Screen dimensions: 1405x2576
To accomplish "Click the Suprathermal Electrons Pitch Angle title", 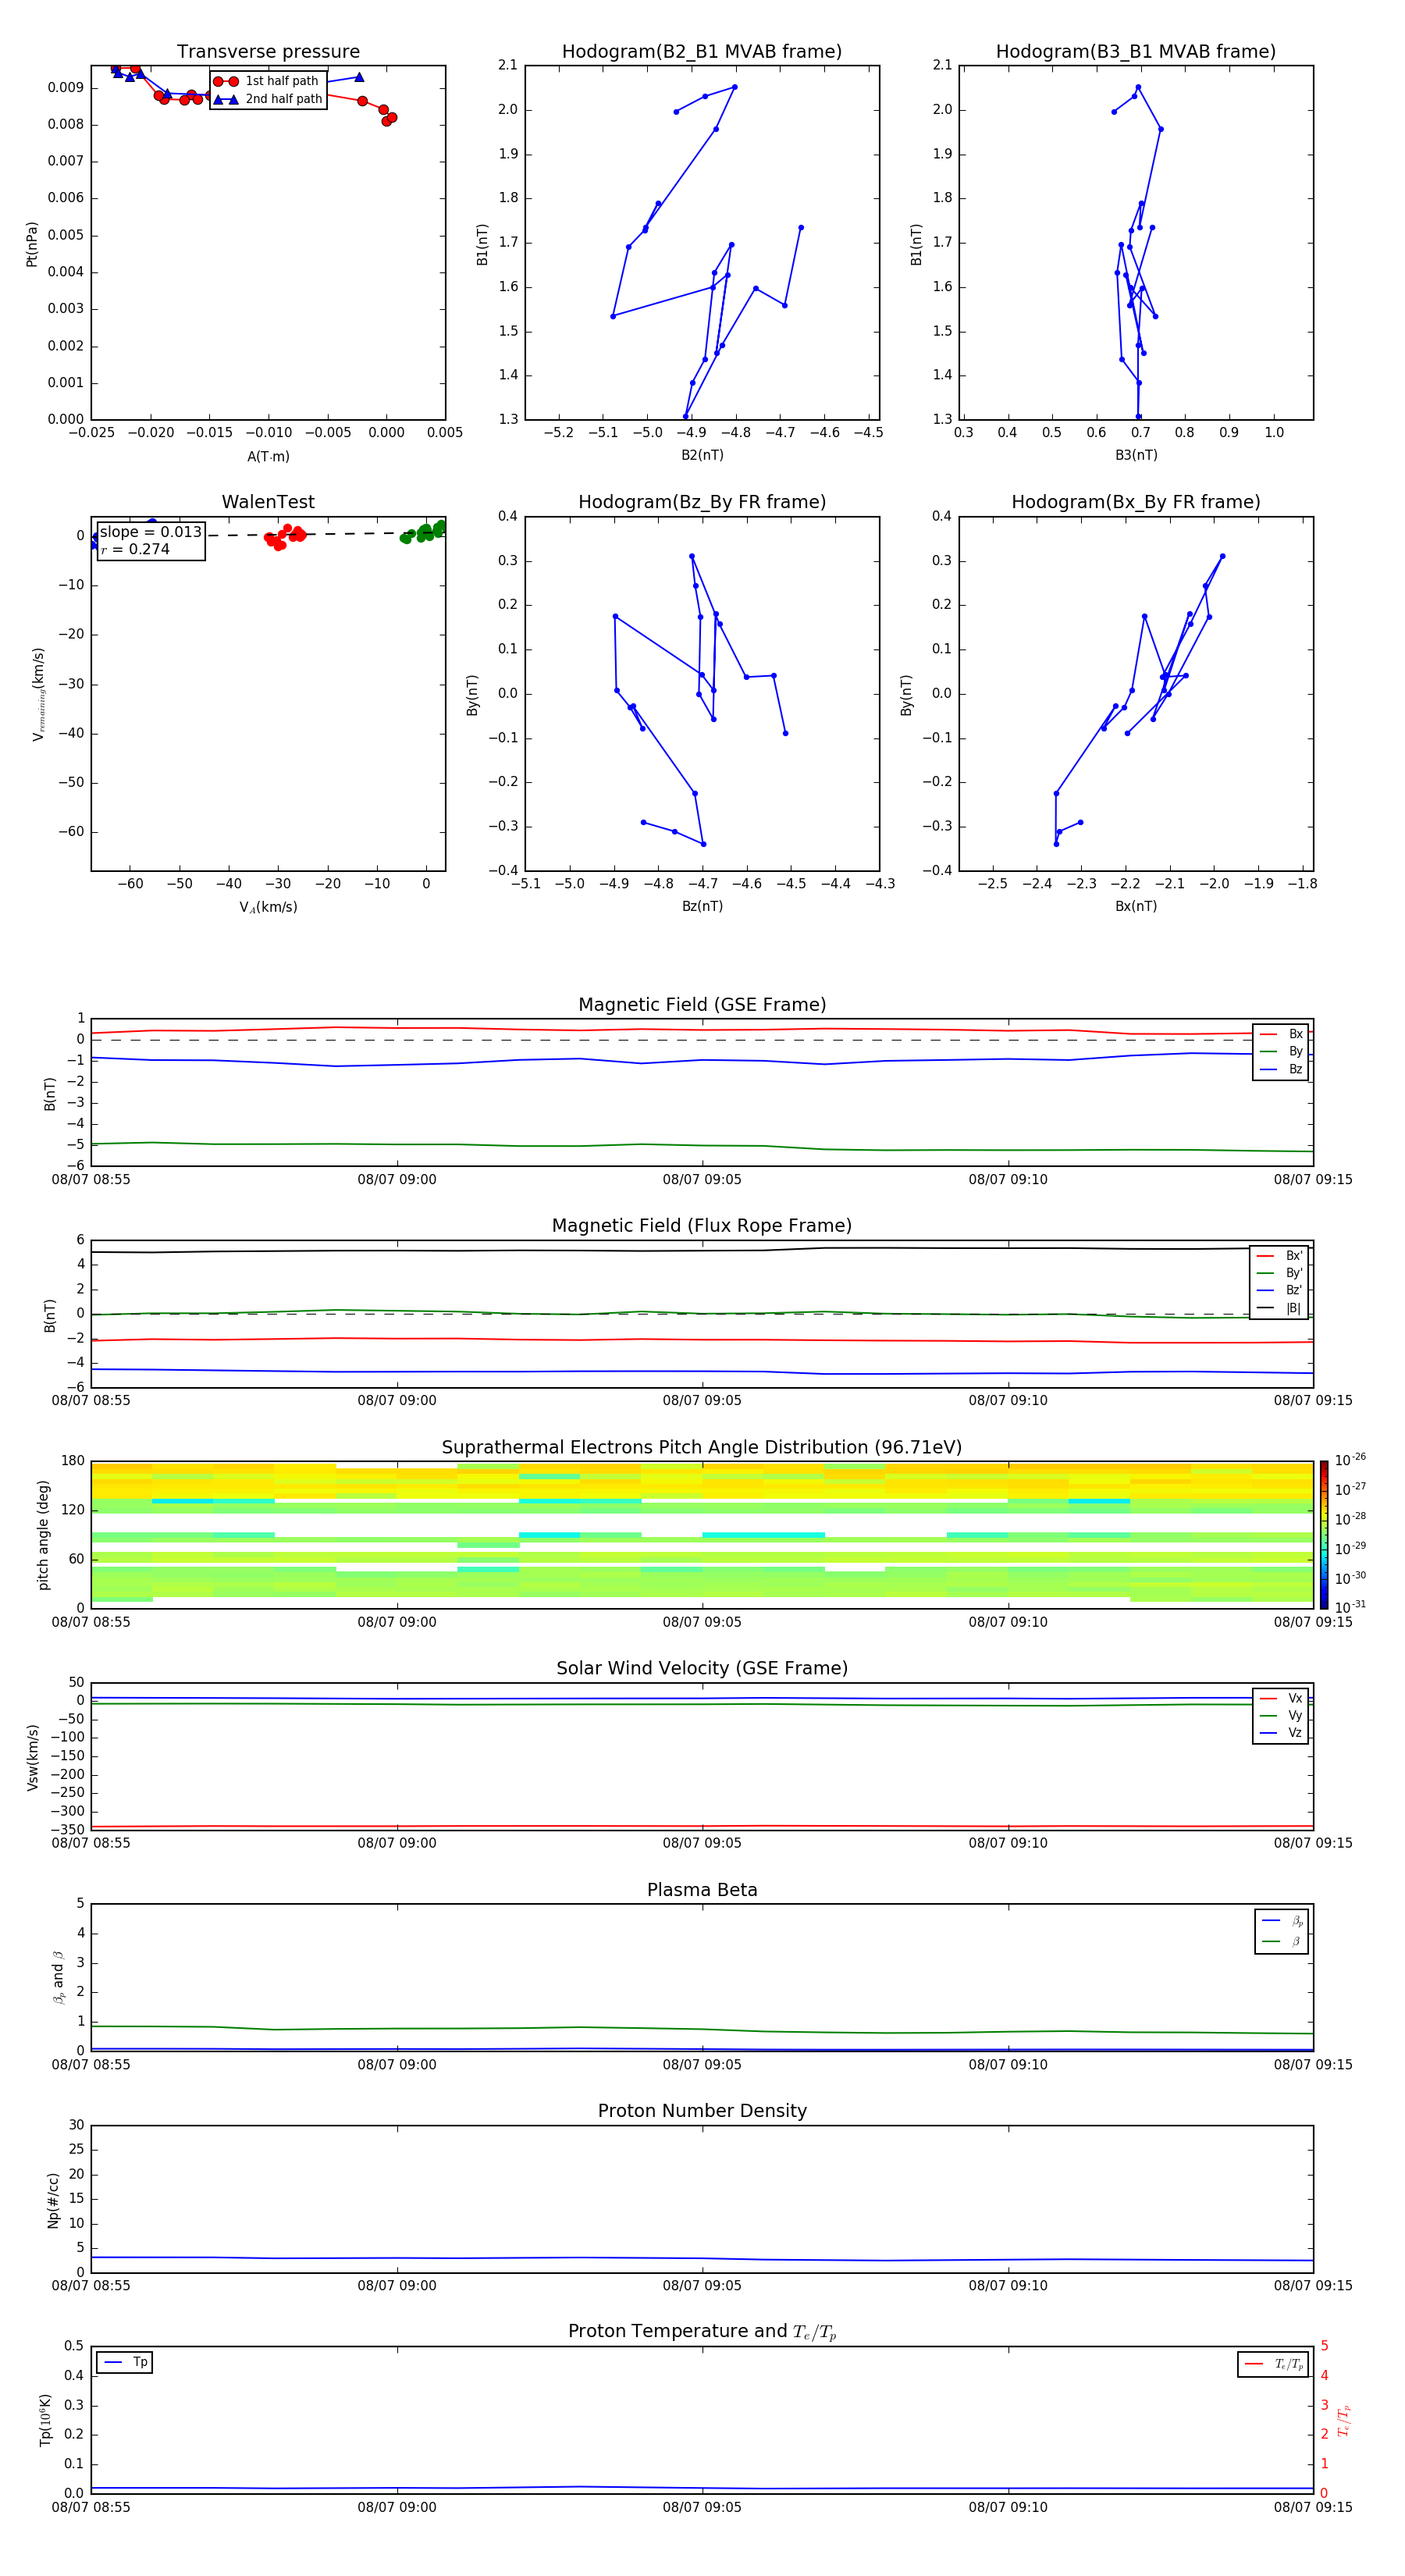I will click(702, 1447).
